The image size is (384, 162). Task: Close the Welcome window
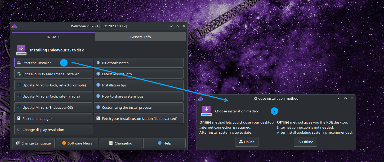tap(184, 26)
